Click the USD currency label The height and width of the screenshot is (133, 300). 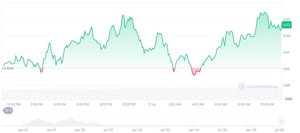pos(289,99)
